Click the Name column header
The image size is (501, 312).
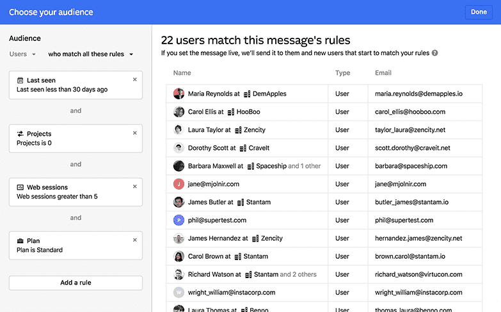182,73
